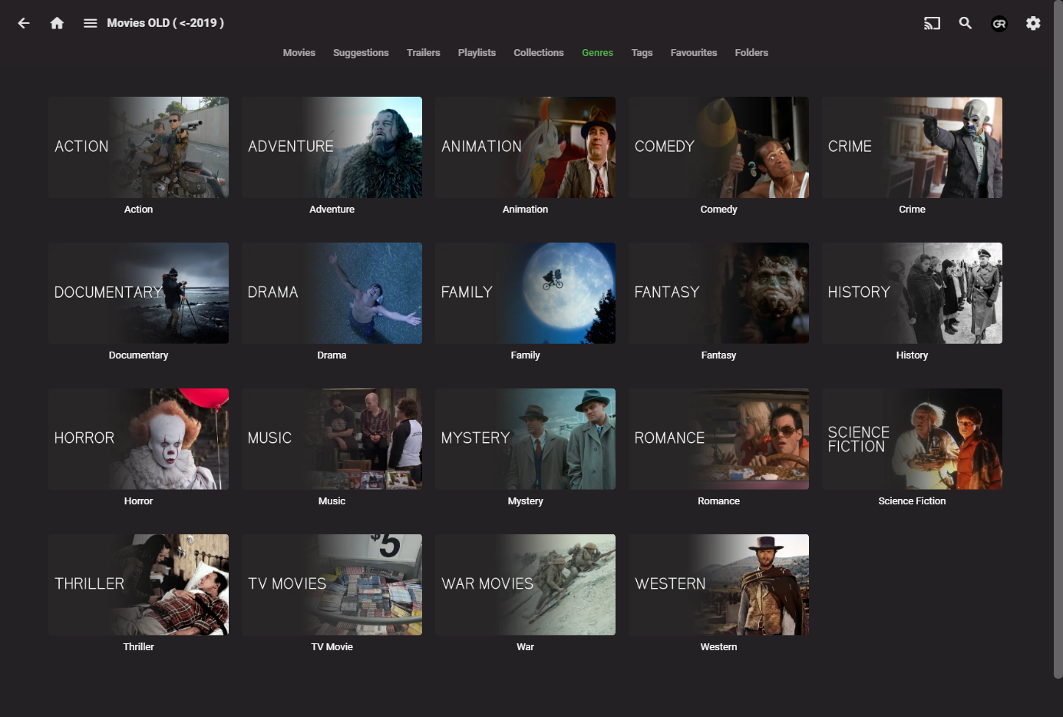This screenshot has width=1063, height=717.
Task: Click the Cast to device icon
Action: [x=932, y=23]
